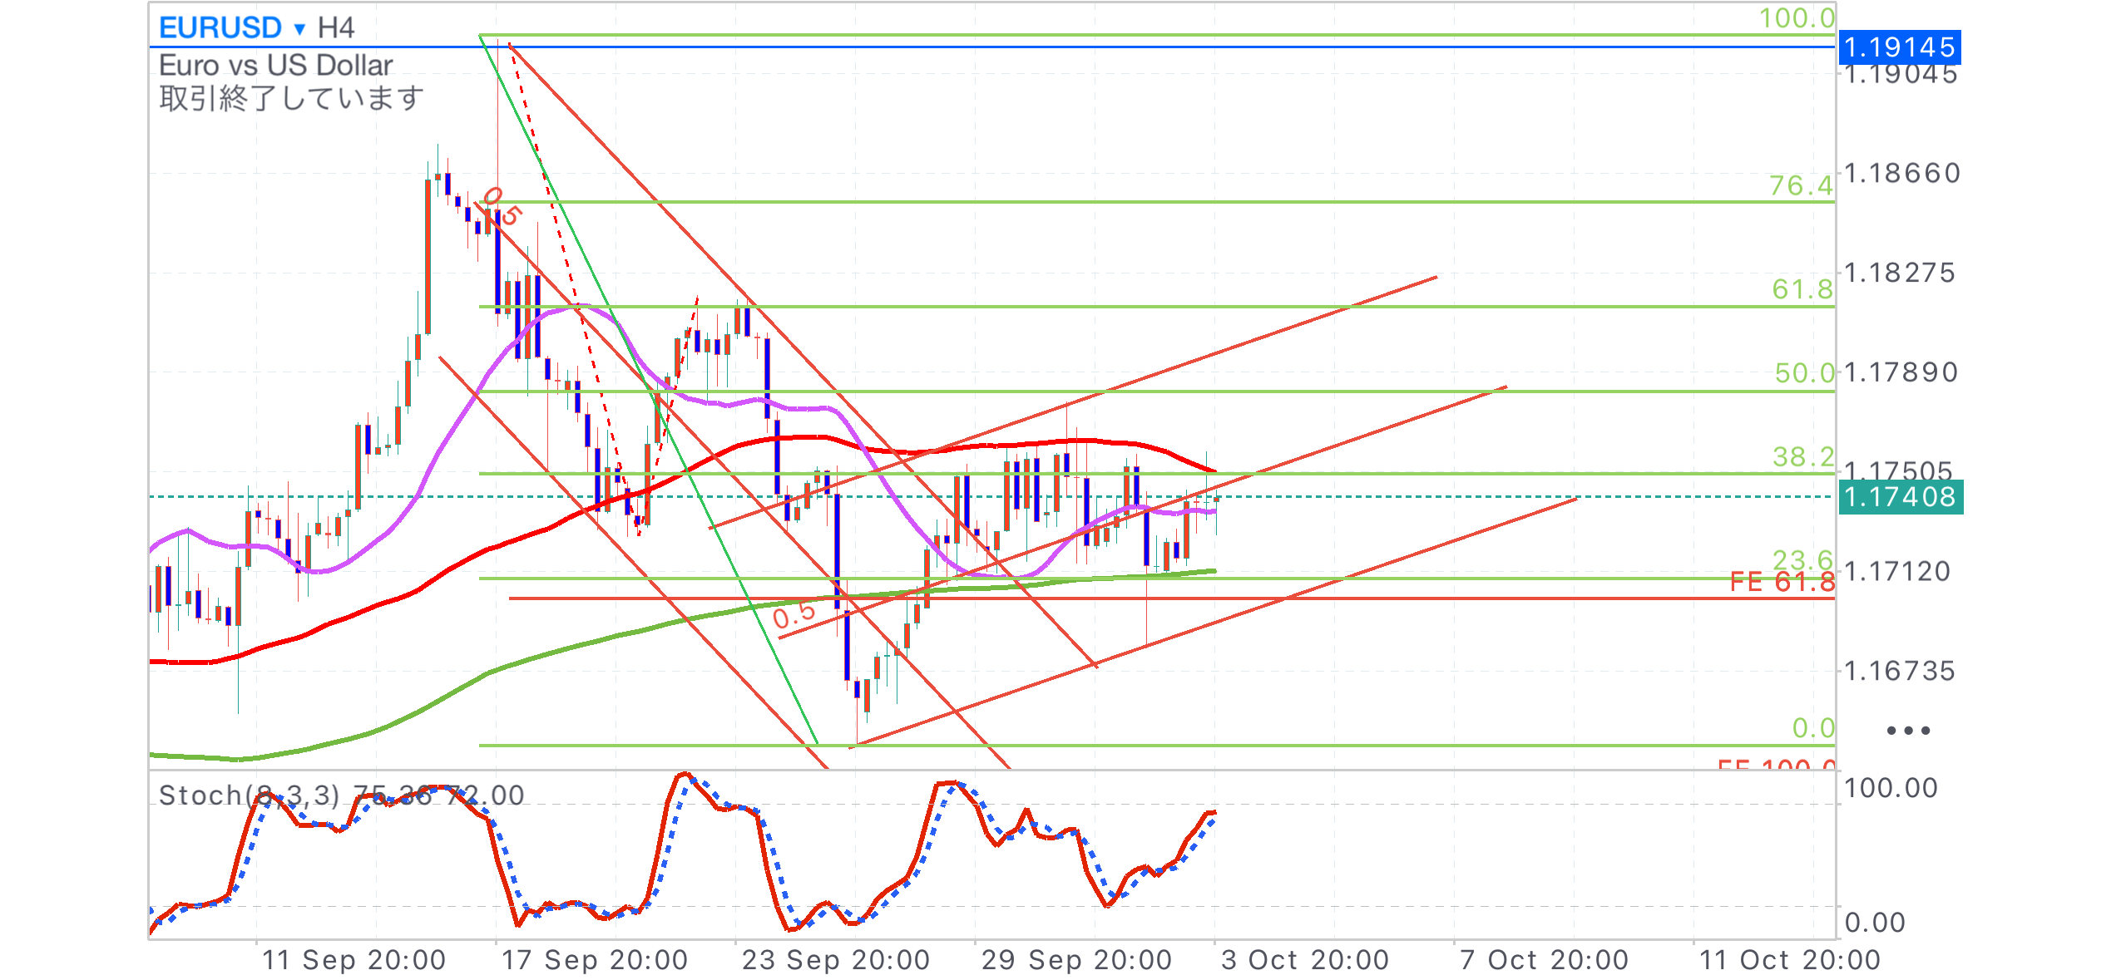
Task: Change the H4 timeframe label
Action: coord(336,28)
